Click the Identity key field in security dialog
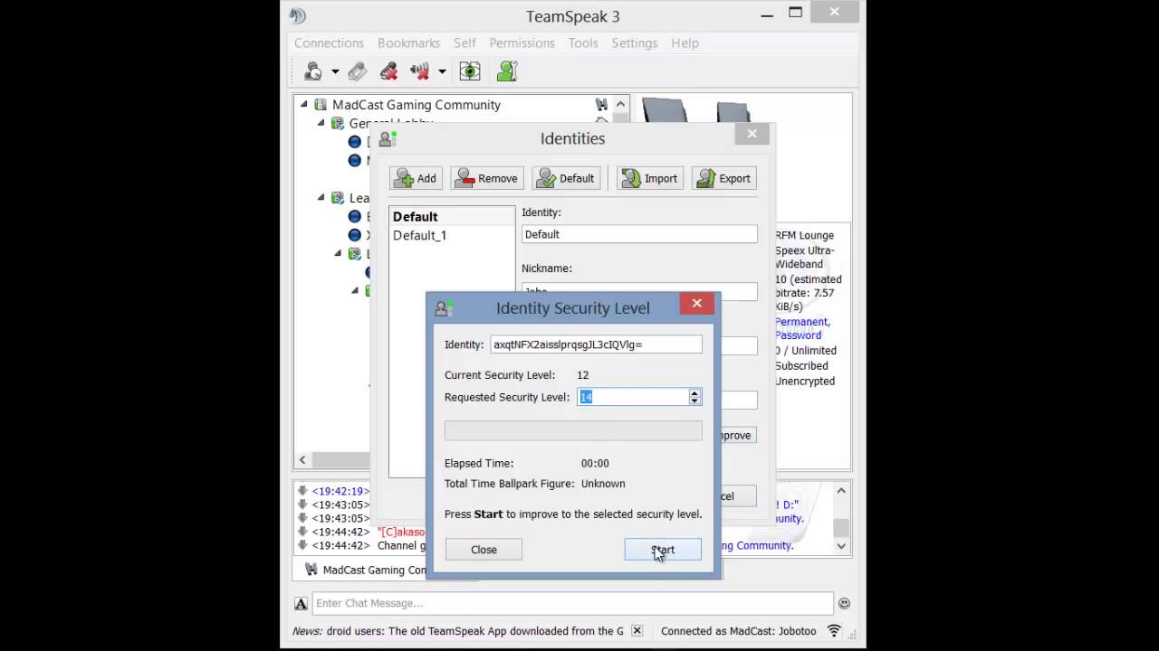This screenshot has width=1159, height=651. point(596,344)
